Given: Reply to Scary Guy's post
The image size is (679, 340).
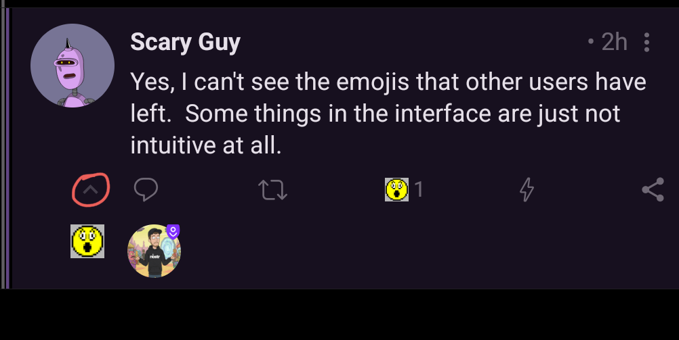Looking at the screenshot, I should coord(146,191).
